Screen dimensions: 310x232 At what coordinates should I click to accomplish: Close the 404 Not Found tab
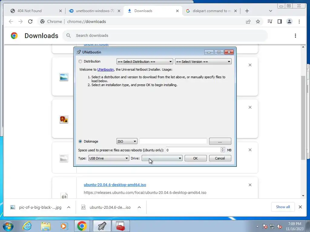[x=61, y=11]
